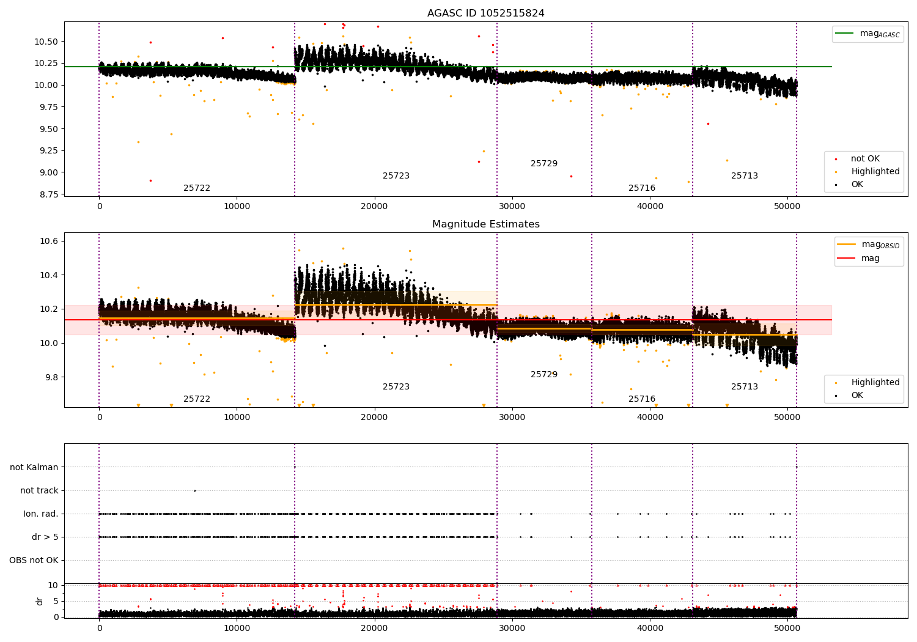This screenshot has height=642, width=917.
Task: Click OBSID label 25729 in Magnitude Estimates plot
Action: [544, 375]
